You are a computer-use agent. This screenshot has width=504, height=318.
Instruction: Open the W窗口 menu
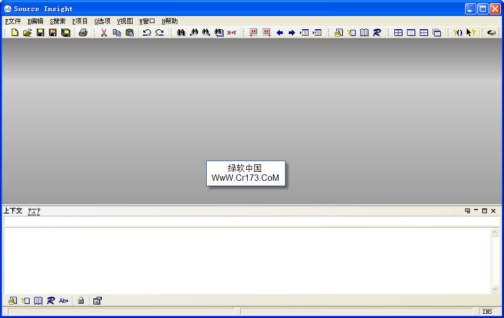click(147, 21)
